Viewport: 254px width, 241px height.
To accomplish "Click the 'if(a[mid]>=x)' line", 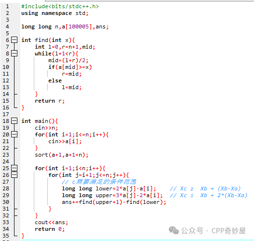I will pyautogui.click(x=70, y=67).
